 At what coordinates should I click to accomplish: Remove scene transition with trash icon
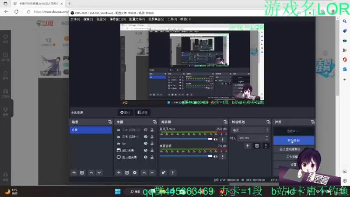pos(257,146)
